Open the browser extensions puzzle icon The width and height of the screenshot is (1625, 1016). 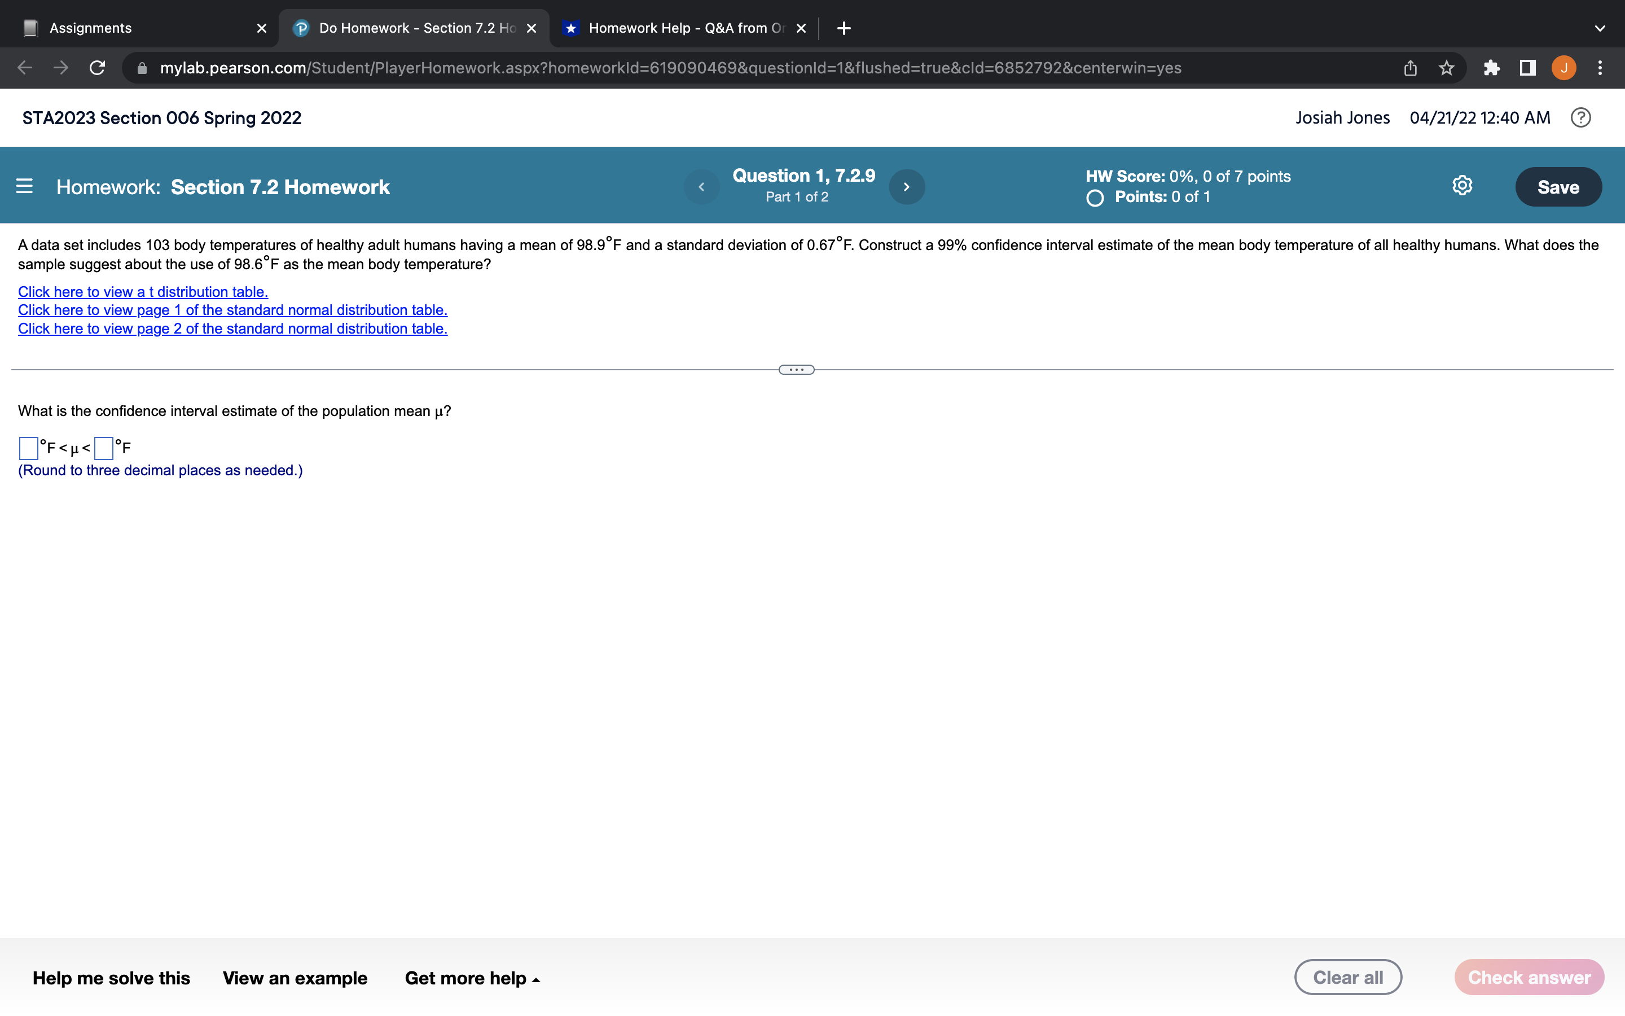pos(1491,67)
